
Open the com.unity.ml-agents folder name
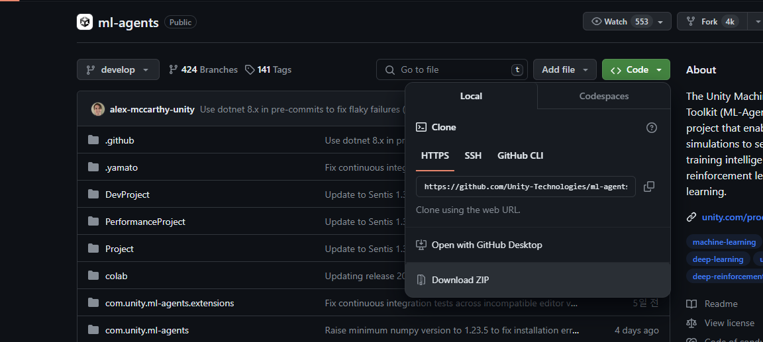click(x=147, y=330)
